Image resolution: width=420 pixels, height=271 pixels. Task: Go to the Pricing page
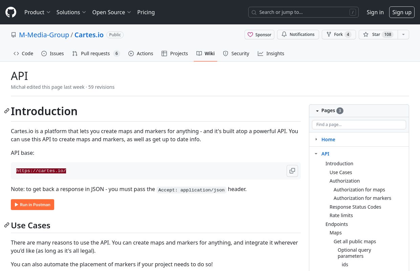pyautogui.click(x=146, y=12)
